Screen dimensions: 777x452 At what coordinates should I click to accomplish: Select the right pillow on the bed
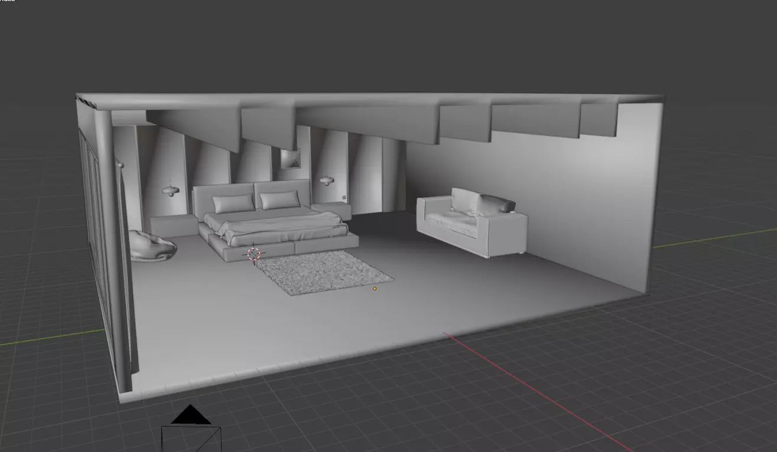280,199
